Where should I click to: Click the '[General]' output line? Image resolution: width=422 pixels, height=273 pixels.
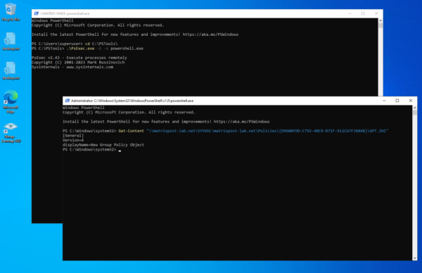click(x=73, y=136)
